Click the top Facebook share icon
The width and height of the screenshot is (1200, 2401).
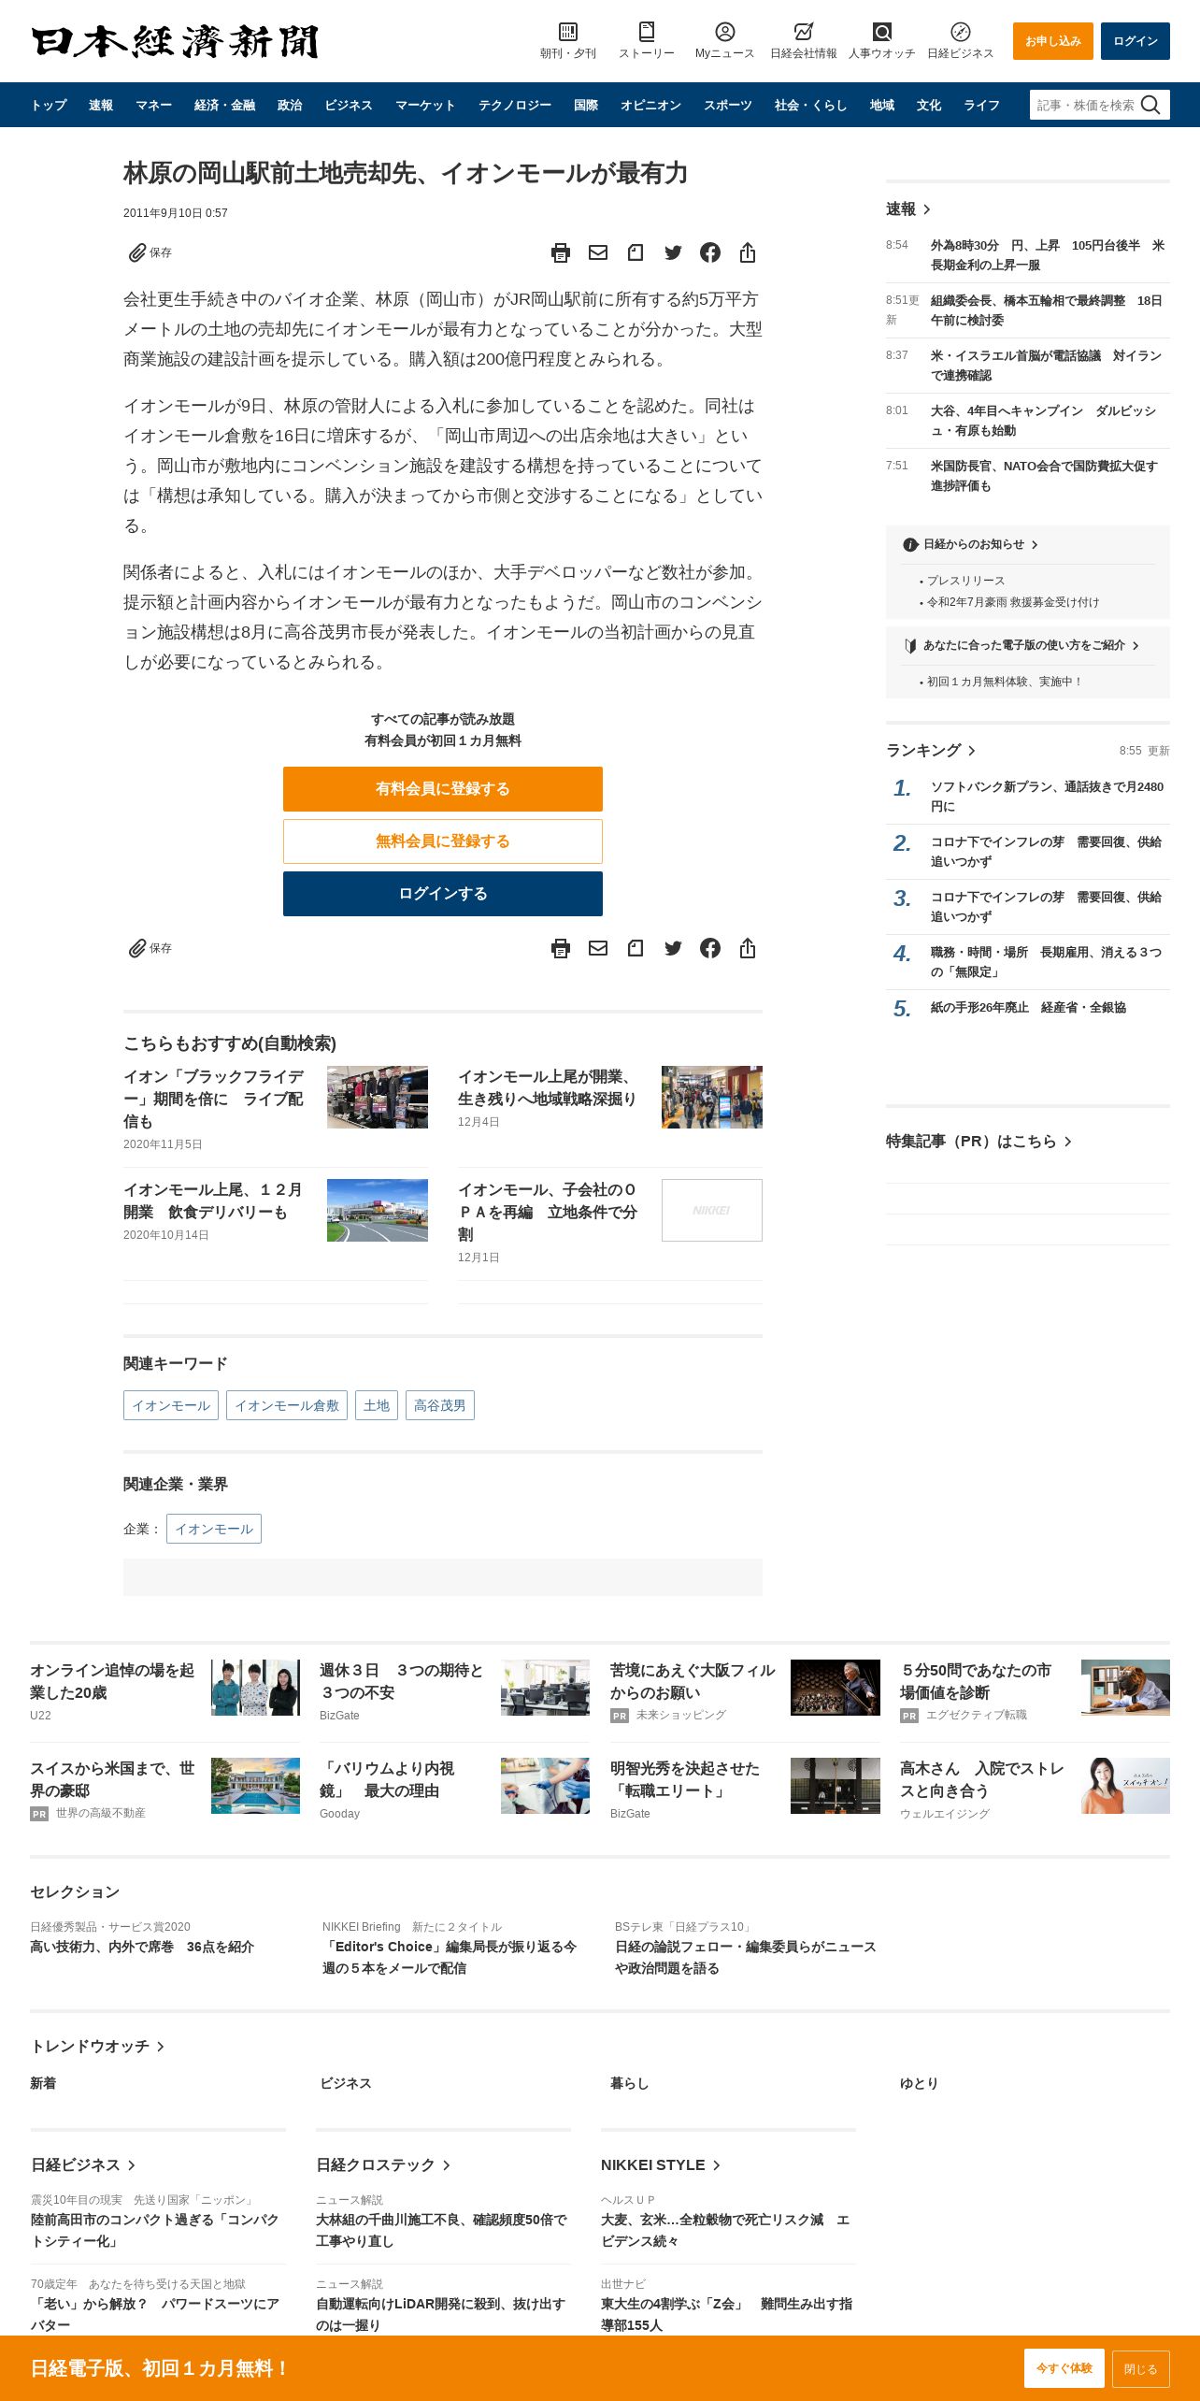(x=710, y=252)
